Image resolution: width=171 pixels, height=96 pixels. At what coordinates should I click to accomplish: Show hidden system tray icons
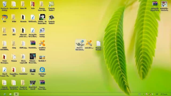coord(143,94)
